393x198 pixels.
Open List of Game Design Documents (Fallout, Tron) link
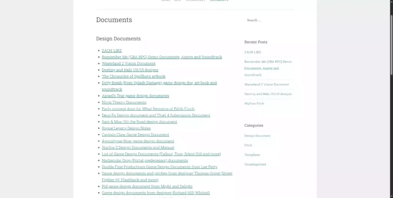(x=161, y=154)
